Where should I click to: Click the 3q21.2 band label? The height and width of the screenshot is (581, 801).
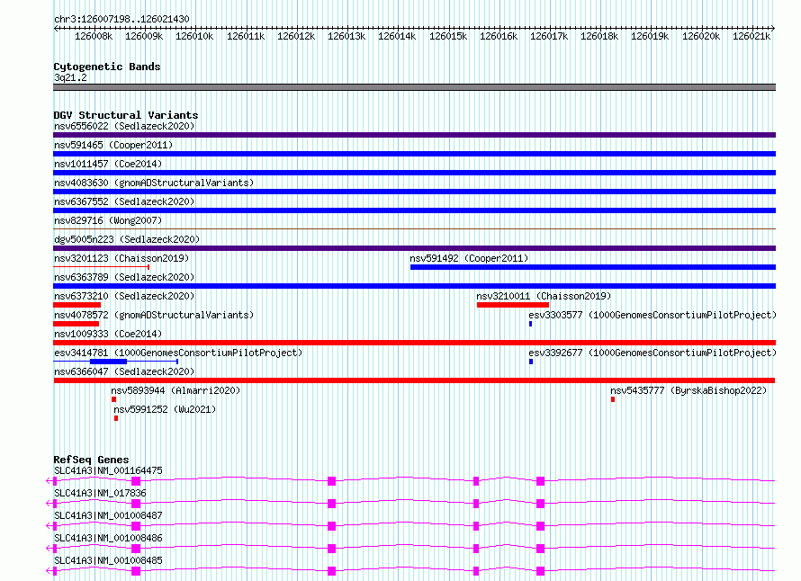70,77
